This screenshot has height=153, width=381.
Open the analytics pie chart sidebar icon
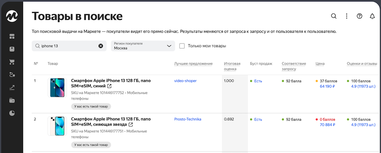coord(12,113)
